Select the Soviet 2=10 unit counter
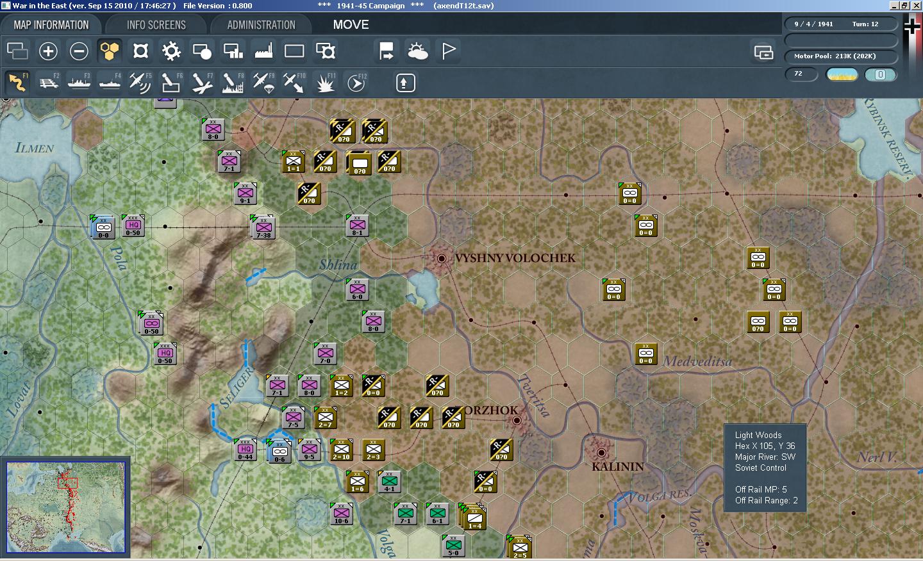This screenshot has width=923, height=561. pos(342,450)
